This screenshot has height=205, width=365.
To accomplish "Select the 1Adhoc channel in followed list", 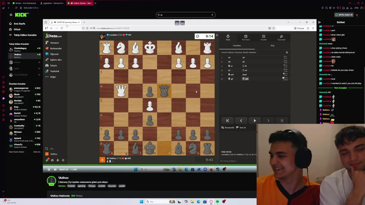I will (x=25, y=56).
